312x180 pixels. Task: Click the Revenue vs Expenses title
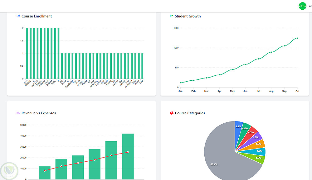coord(39,113)
